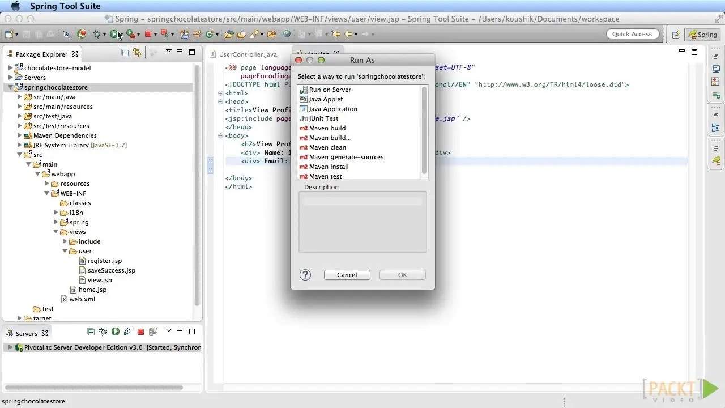The width and height of the screenshot is (725, 408).
Task: Open the Servers view menu triangle
Action: coord(168,330)
